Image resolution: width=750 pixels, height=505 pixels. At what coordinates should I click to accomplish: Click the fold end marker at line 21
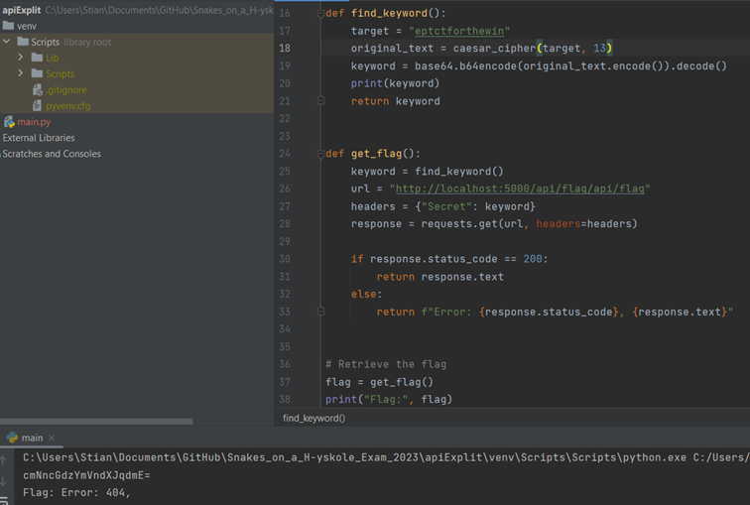321,100
